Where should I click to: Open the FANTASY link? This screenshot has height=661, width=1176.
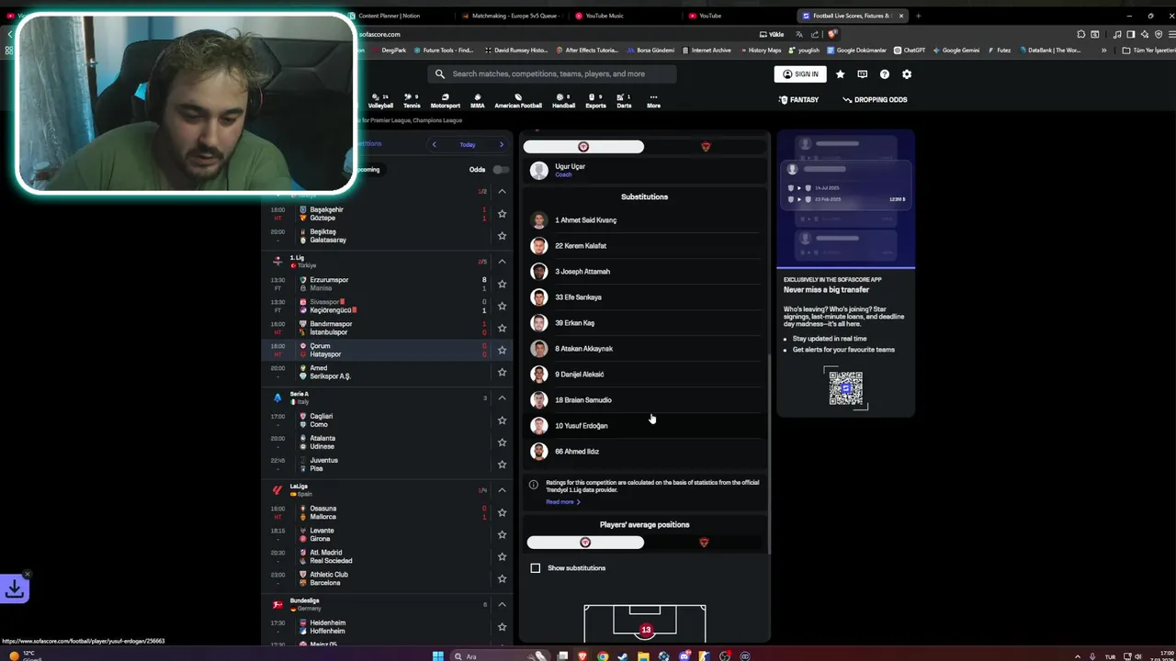point(798,99)
